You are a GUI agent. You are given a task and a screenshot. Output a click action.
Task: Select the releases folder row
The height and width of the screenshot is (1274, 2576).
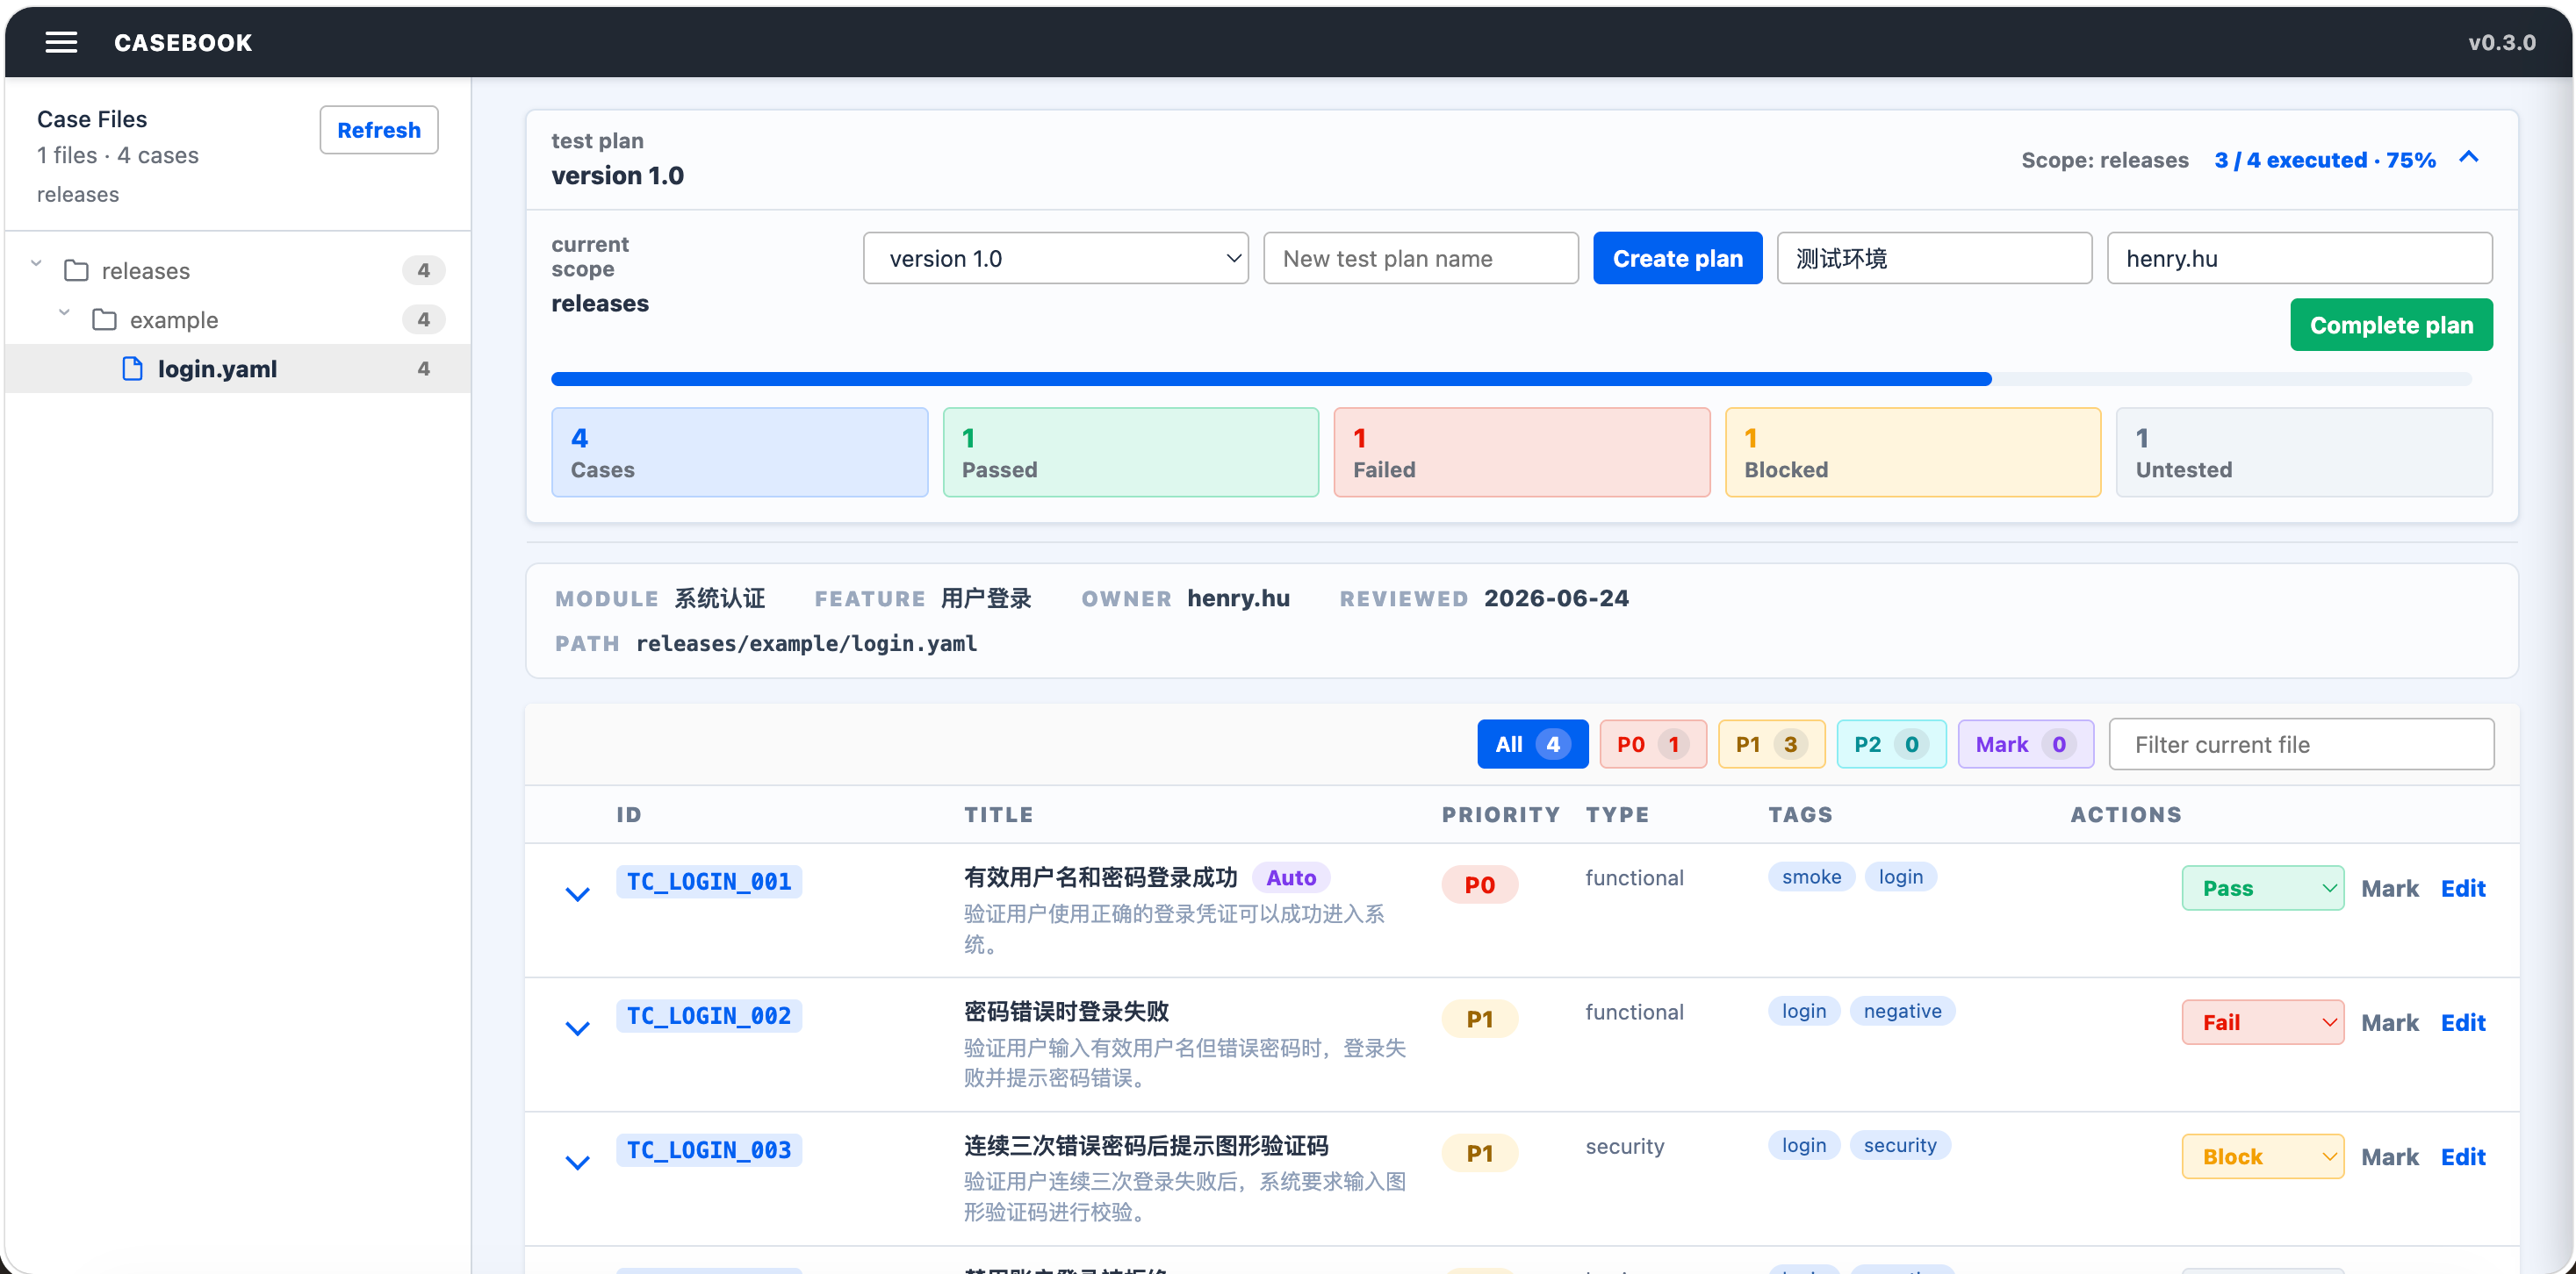[x=238, y=271]
